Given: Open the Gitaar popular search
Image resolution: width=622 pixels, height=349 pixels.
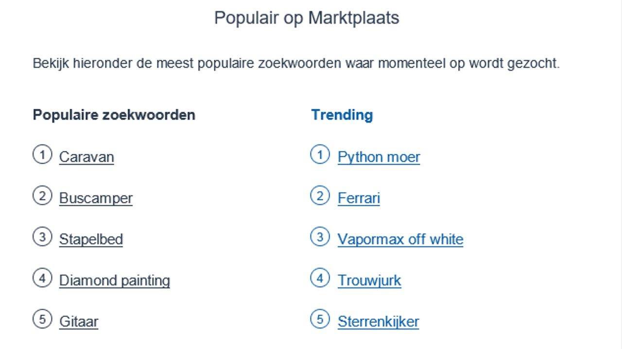Looking at the screenshot, I should 79,322.
